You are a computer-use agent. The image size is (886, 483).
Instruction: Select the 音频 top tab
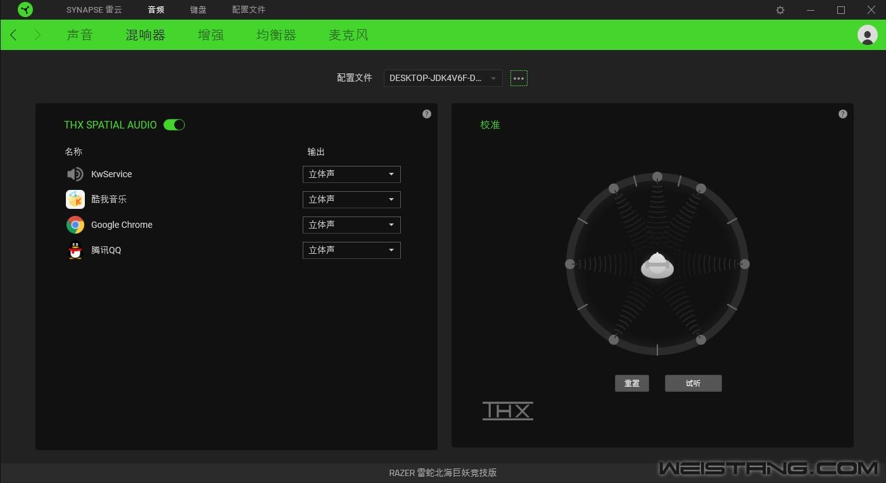(156, 10)
